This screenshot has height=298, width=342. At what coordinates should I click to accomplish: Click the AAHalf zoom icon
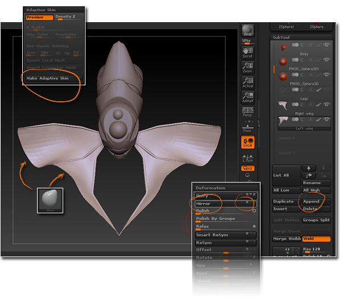pos(247,97)
